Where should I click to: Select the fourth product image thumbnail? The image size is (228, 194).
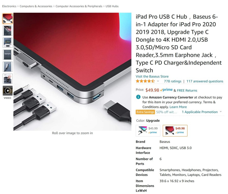coord(8,55)
